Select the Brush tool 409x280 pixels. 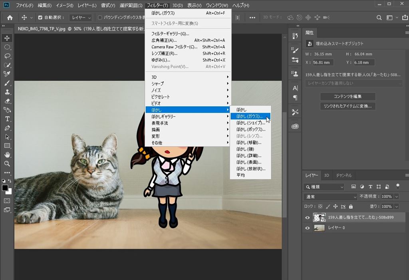pos(7,83)
